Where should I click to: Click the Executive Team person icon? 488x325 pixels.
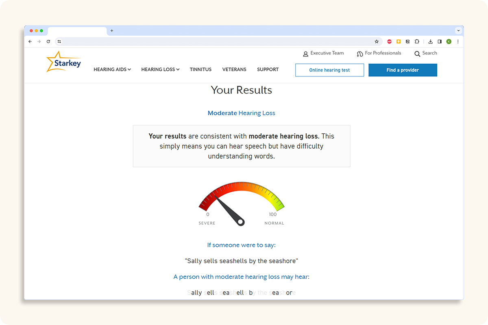306,54
